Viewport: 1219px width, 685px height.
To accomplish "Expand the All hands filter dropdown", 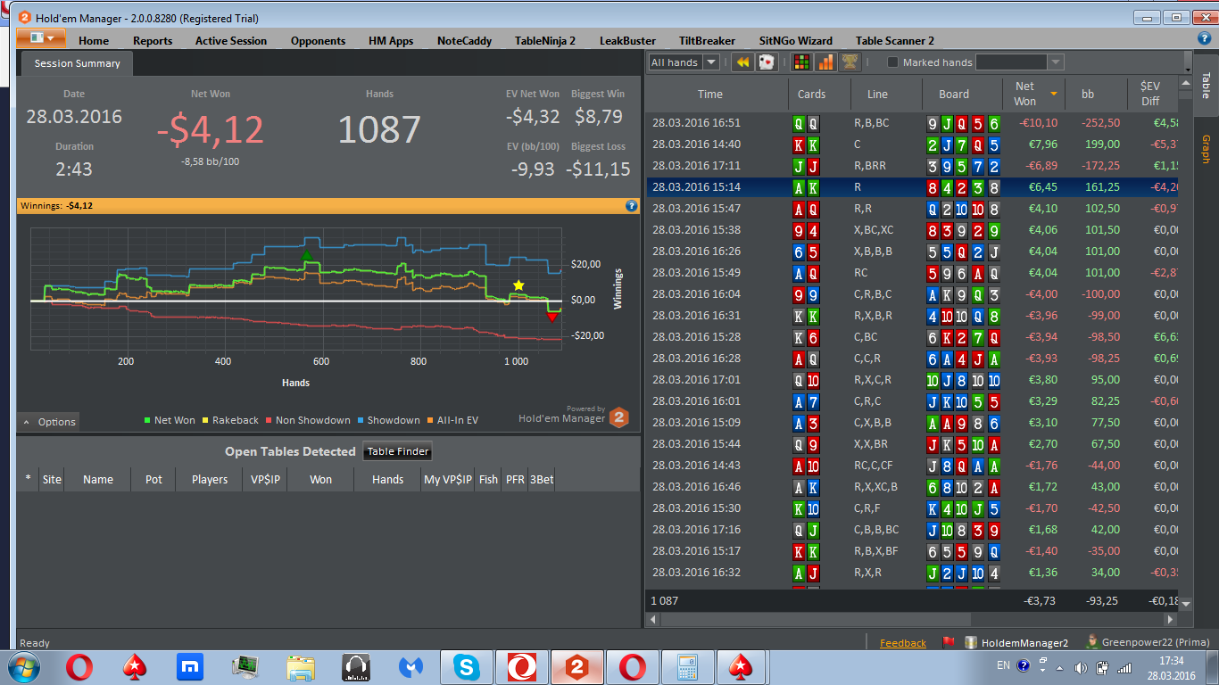I will [711, 62].
